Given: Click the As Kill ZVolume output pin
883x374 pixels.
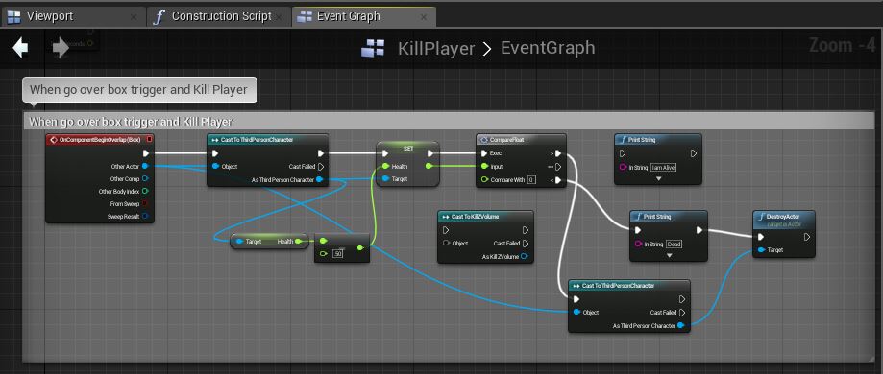Looking at the screenshot, I should (525, 256).
